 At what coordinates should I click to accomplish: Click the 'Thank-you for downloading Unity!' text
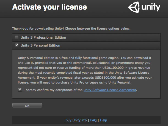38,28
